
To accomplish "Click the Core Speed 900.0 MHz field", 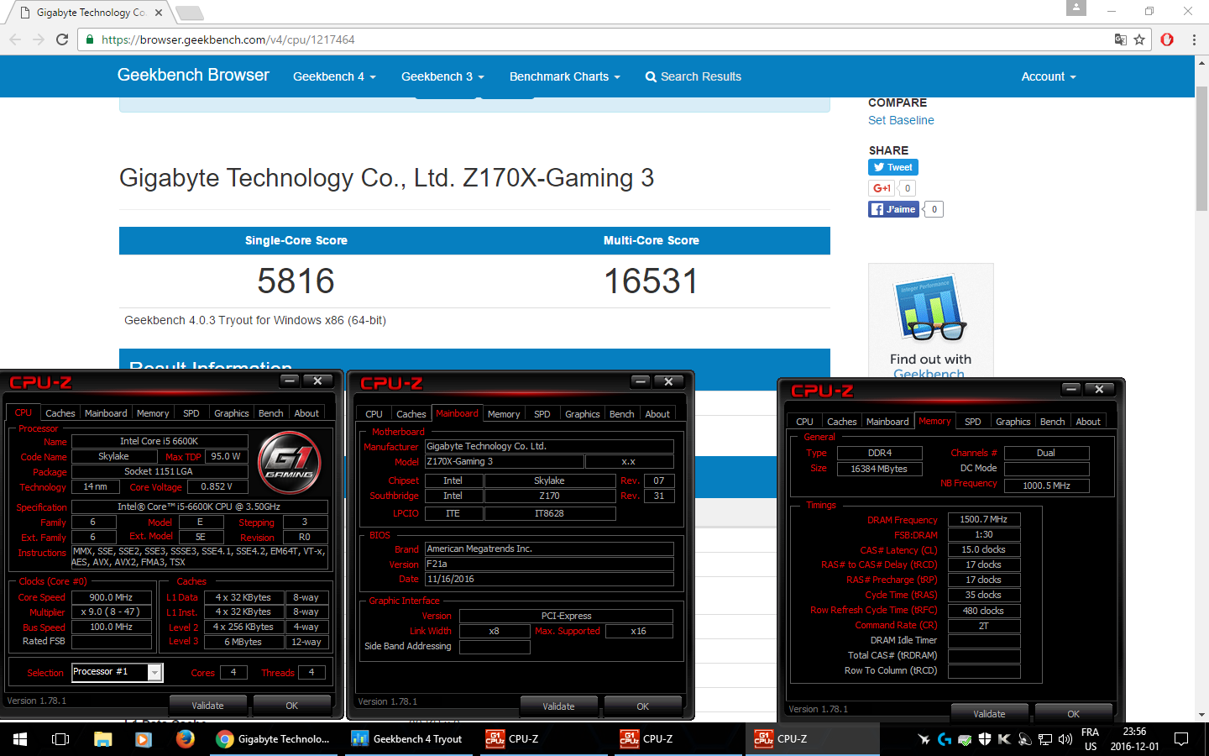I will click(112, 597).
